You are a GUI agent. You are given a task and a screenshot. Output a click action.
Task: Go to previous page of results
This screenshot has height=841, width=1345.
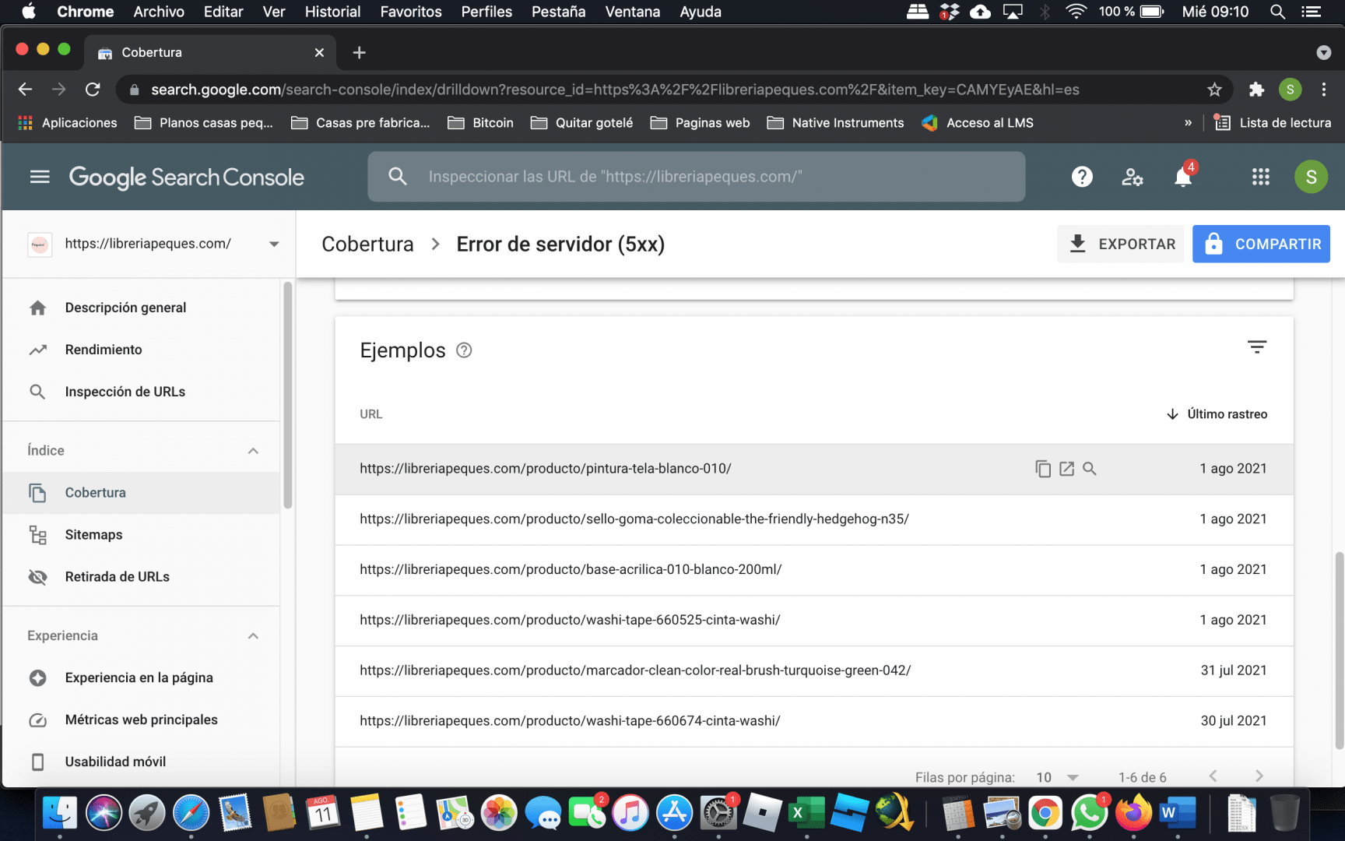[1213, 776]
